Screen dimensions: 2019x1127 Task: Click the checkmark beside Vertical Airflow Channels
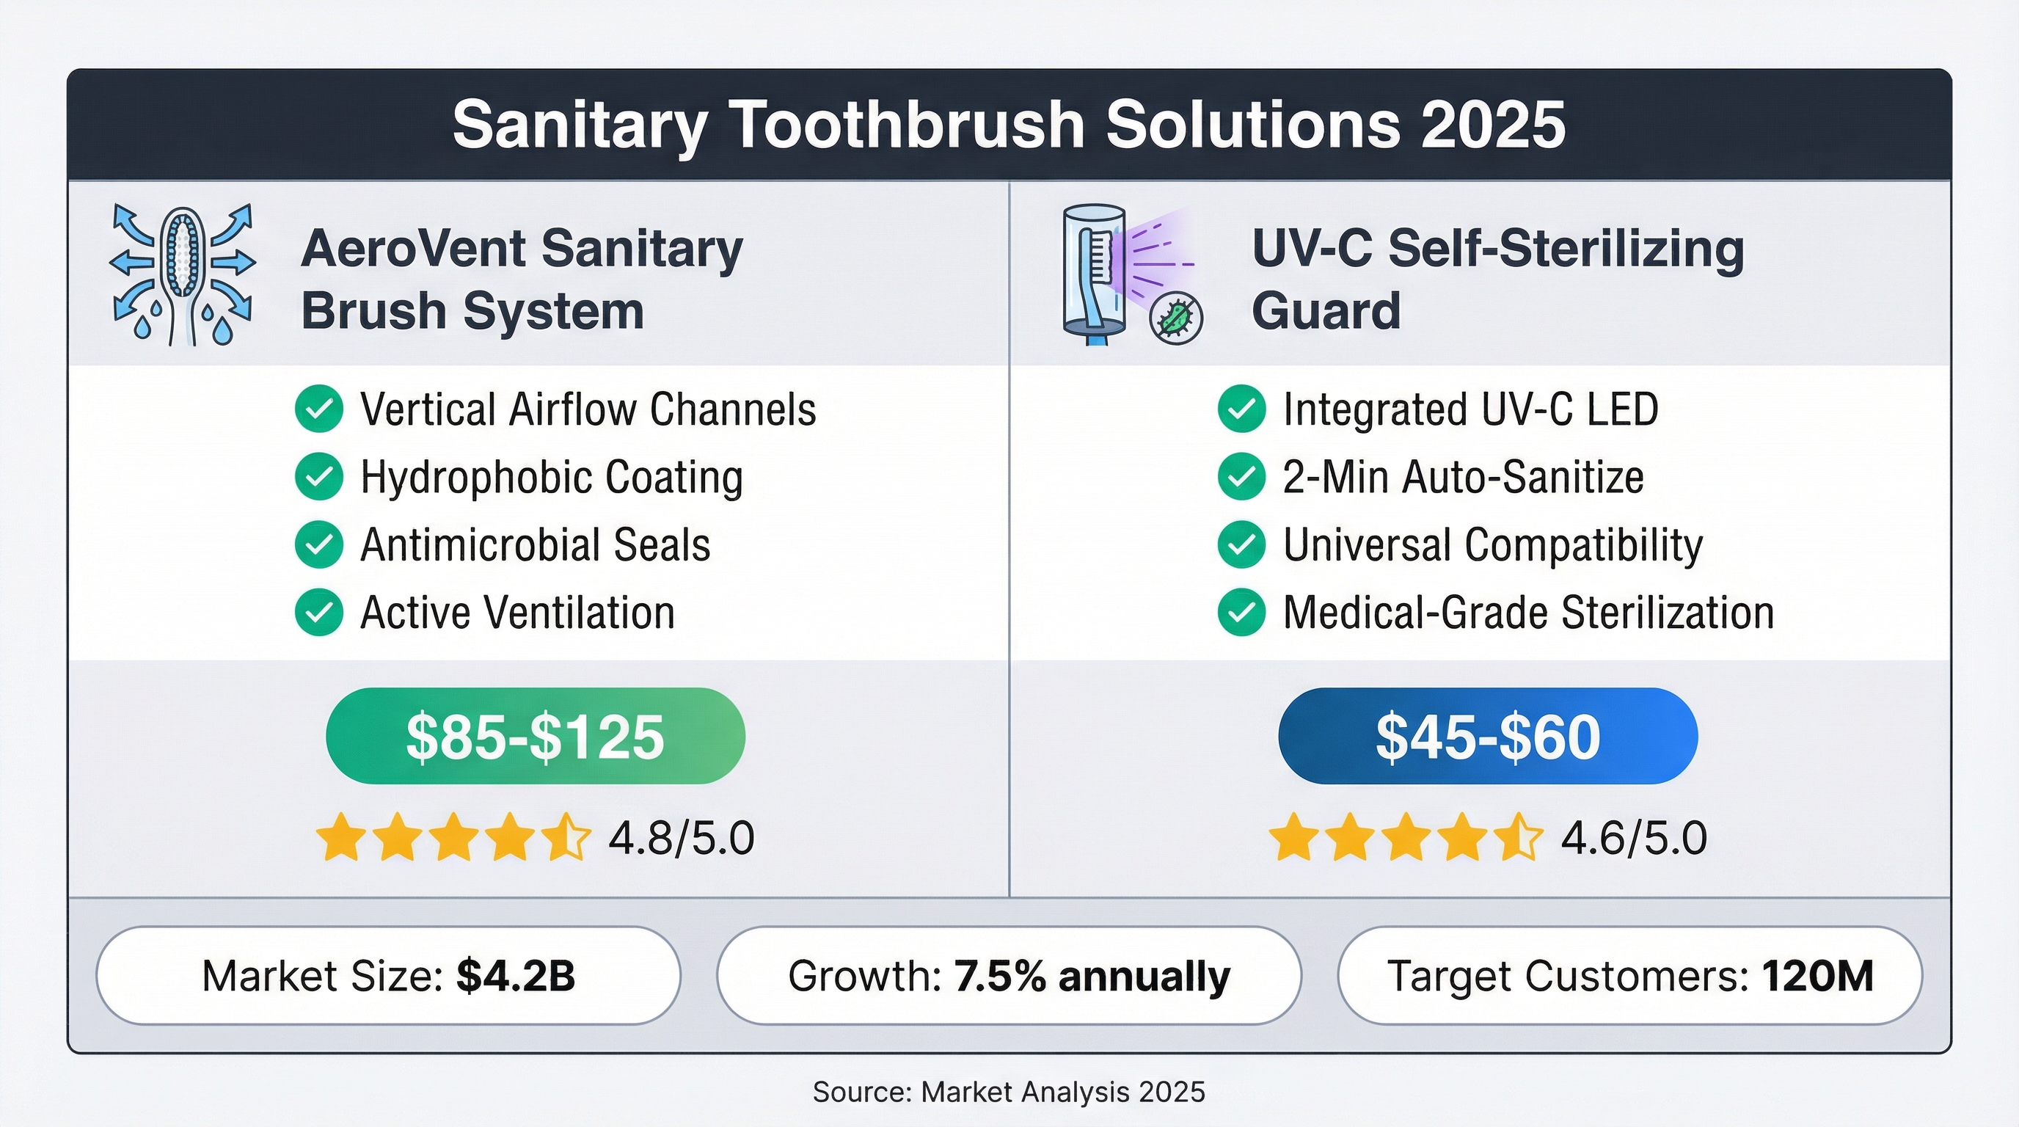(x=319, y=409)
